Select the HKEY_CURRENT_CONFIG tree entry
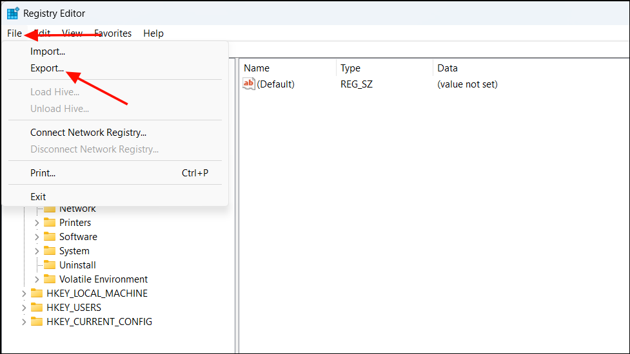 pos(99,322)
